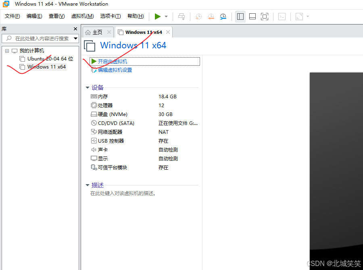Select Ubuntu 20-04 64 位 virtual machine

(x=50, y=59)
